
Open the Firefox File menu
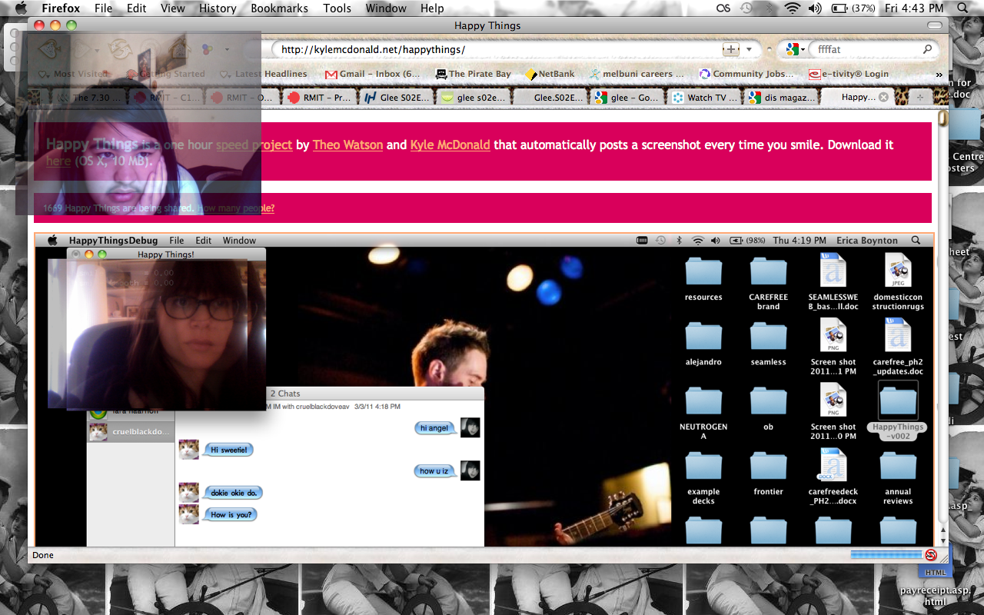[103, 8]
